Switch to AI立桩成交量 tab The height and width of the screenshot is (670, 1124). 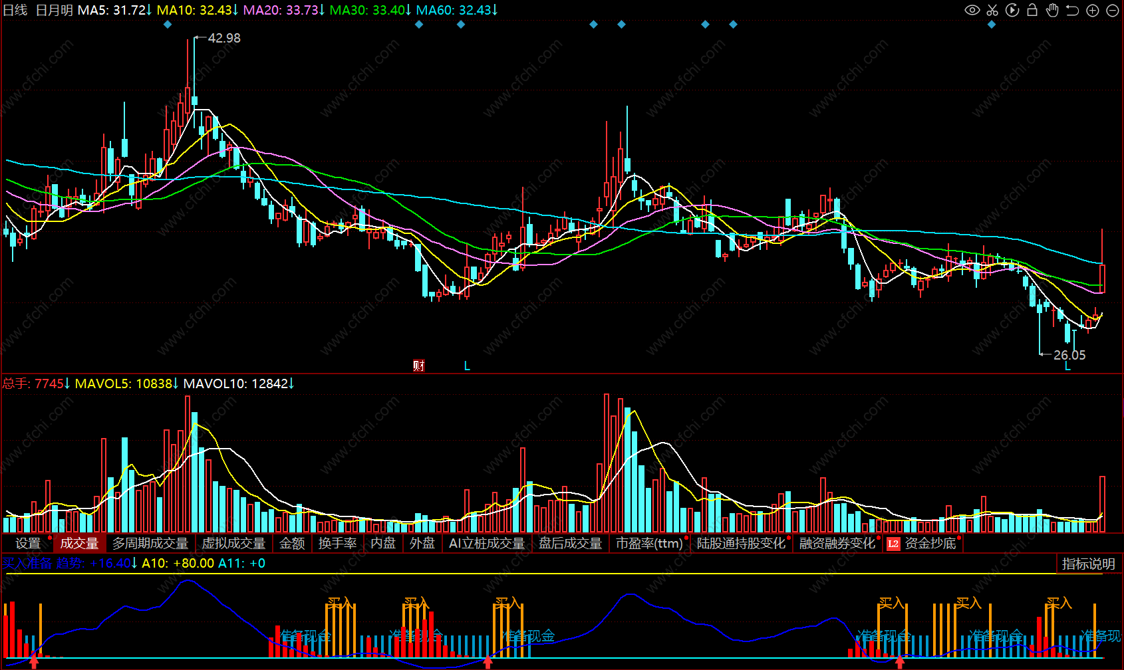pos(487,544)
